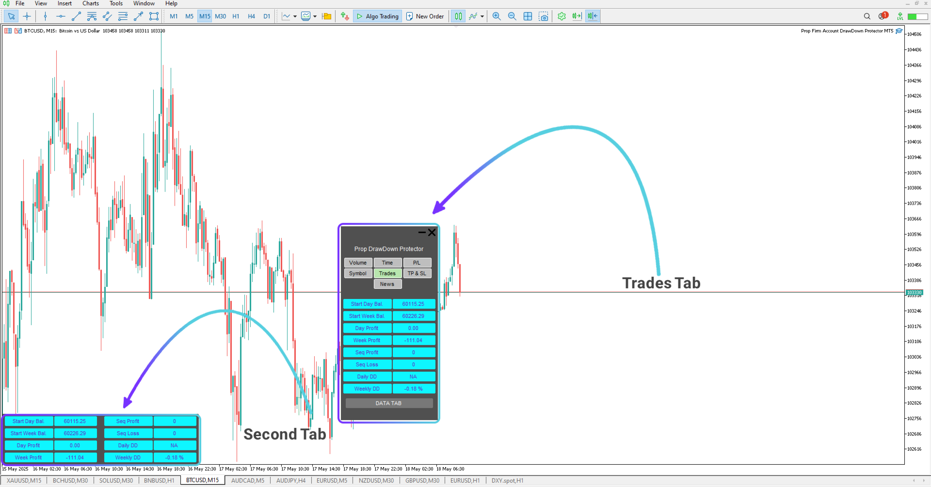Click the Zoom In magnifier icon
931x487 pixels.
[496, 16]
